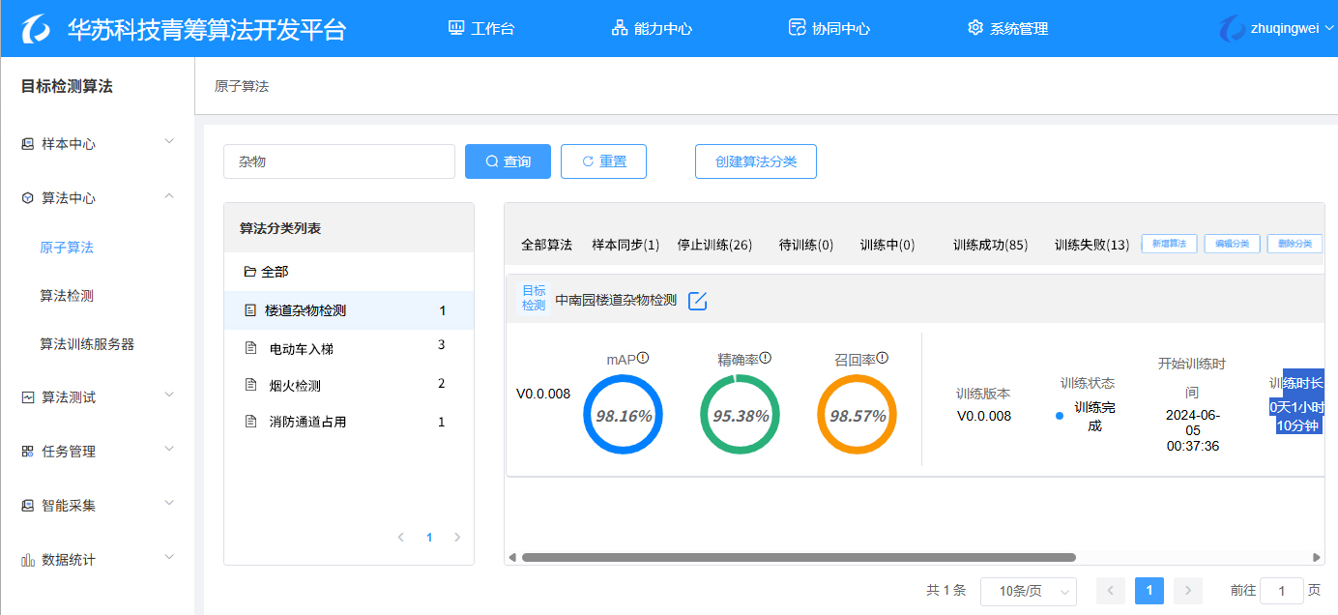
Task: Expand the 数据统计 menu chevron
Action: pyautogui.click(x=169, y=558)
